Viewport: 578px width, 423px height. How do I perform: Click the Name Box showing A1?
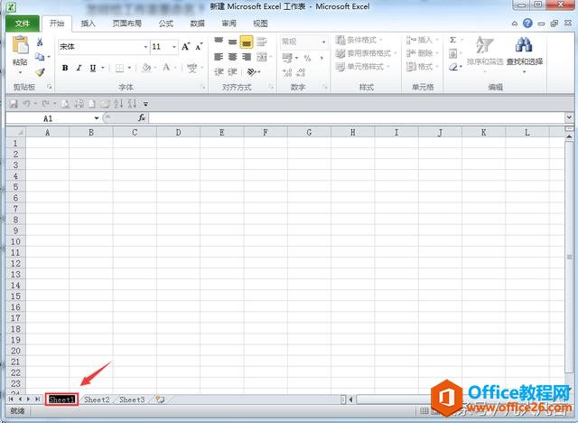[x=50, y=118]
